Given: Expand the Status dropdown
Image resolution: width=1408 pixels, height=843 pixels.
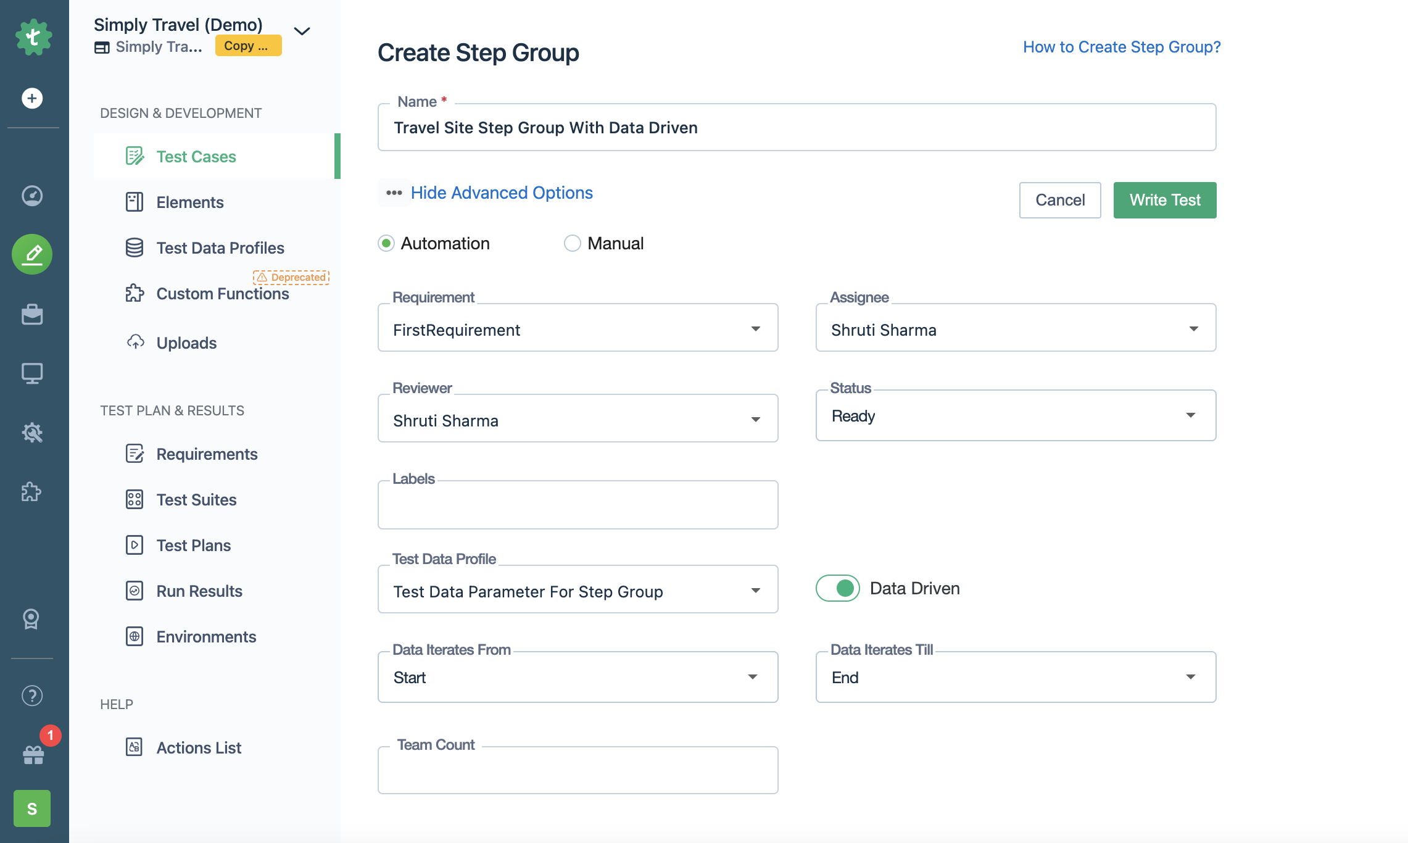Looking at the screenshot, I should click(x=1190, y=415).
